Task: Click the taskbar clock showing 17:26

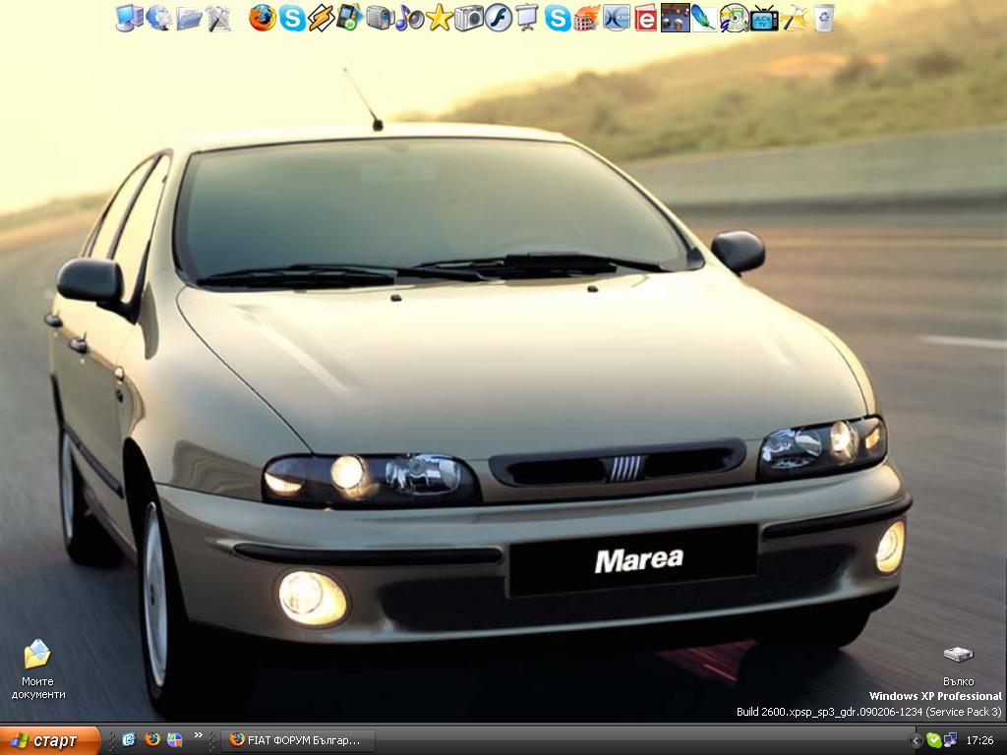Action: coord(980,741)
